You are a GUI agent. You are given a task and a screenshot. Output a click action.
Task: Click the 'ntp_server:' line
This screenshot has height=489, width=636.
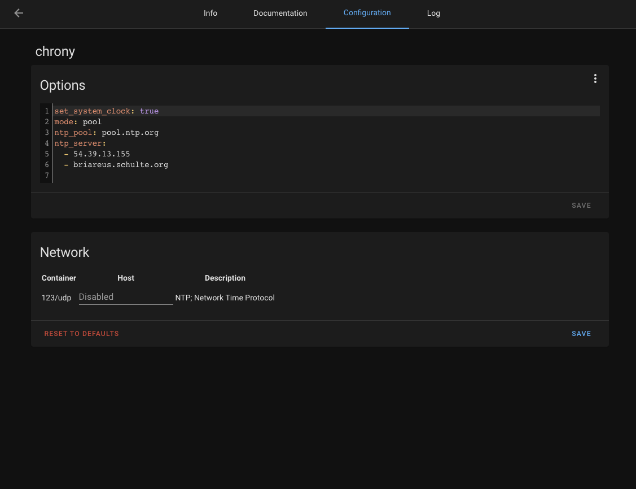pos(80,143)
